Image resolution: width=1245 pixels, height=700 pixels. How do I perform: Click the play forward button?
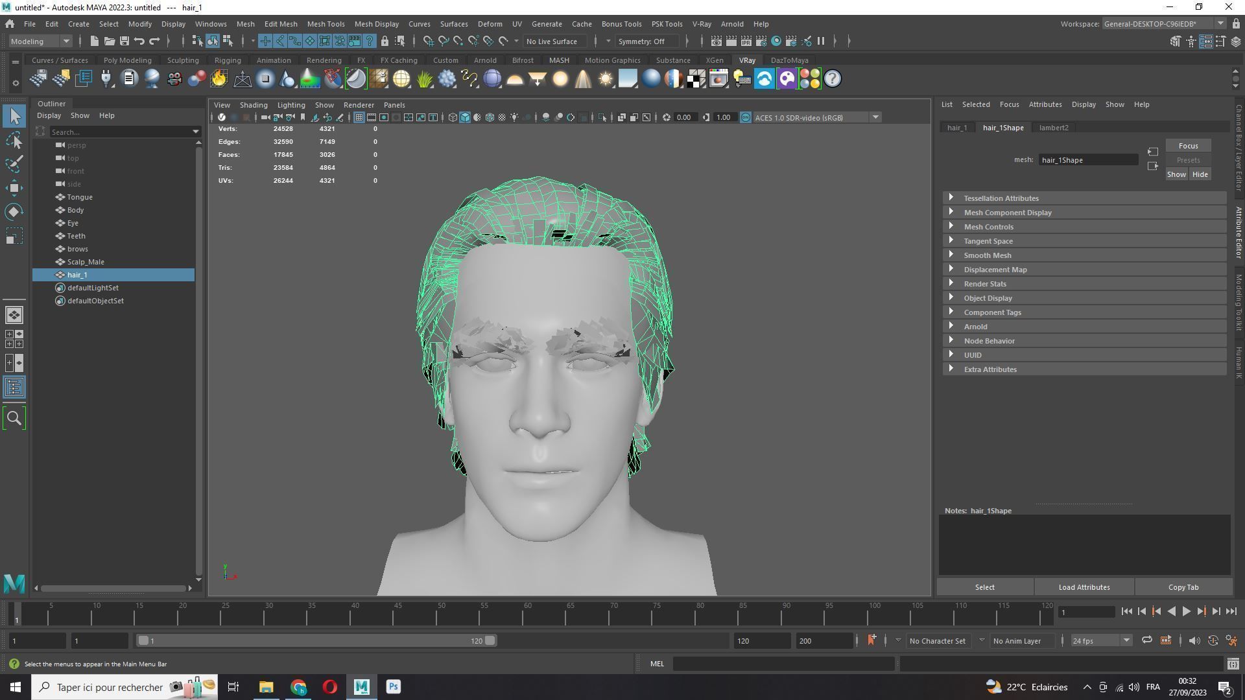tap(1186, 611)
